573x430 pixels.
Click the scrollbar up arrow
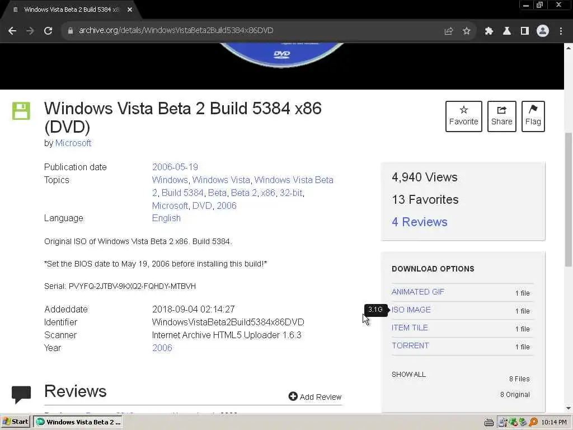coord(569,48)
